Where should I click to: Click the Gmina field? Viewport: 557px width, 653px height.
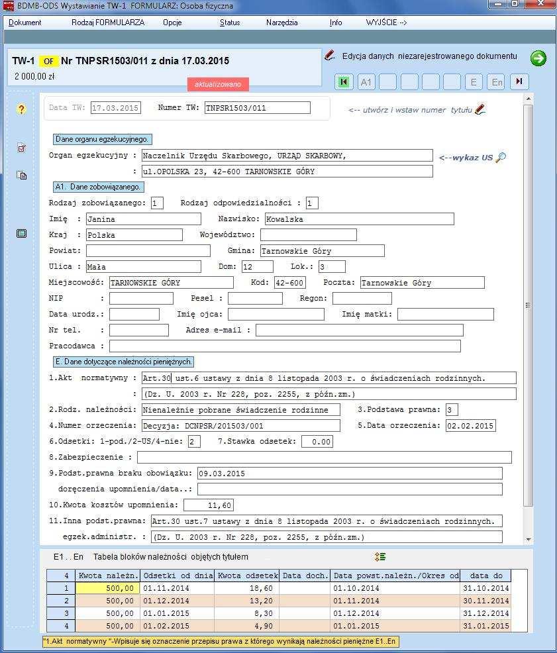point(323,251)
